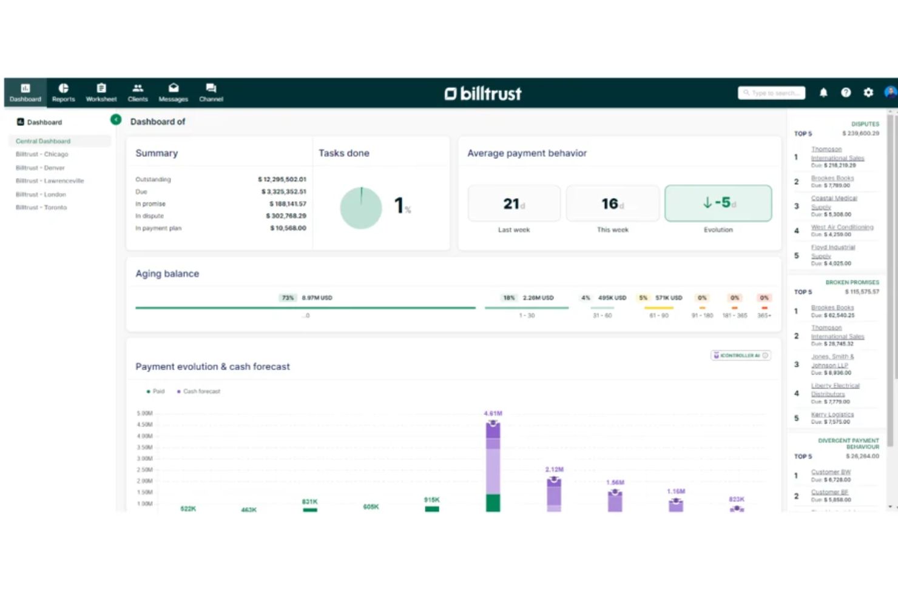Open the user profile avatar
The height and width of the screenshot is (598, 898).
[x=891, y=92]
